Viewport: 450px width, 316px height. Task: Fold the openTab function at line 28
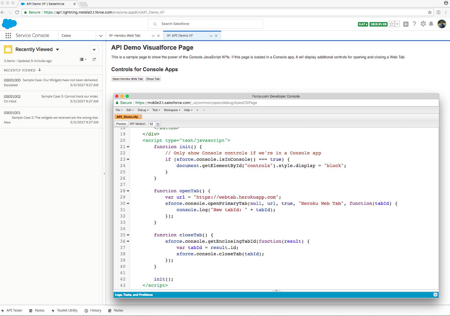[x=128, y=191]
